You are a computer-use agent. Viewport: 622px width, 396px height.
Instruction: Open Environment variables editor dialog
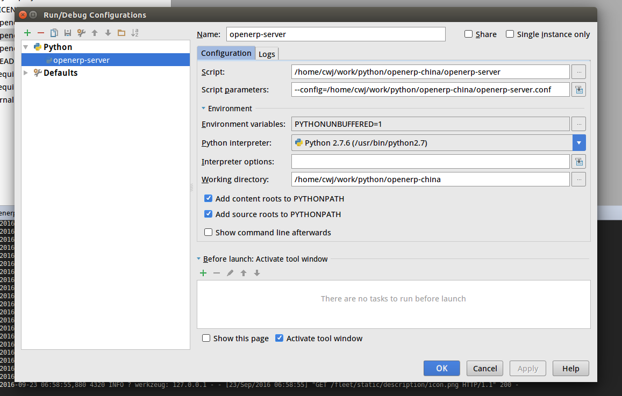click(x=579, y=124)
